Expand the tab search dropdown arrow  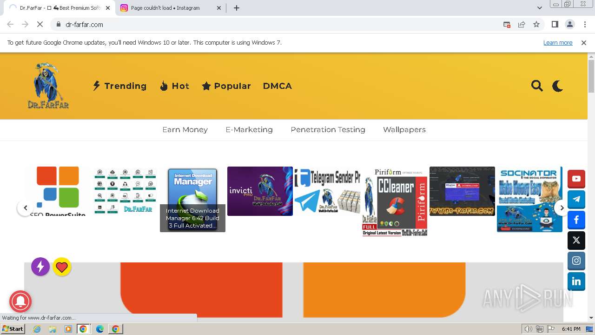tap(539, 8)
